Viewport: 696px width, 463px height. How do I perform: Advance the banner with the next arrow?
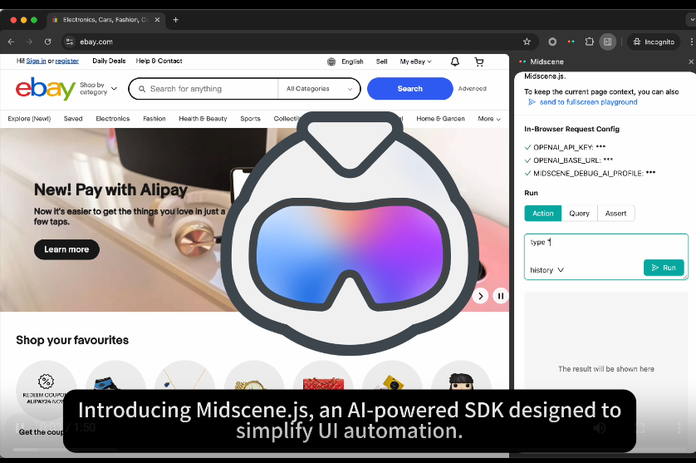480,296
